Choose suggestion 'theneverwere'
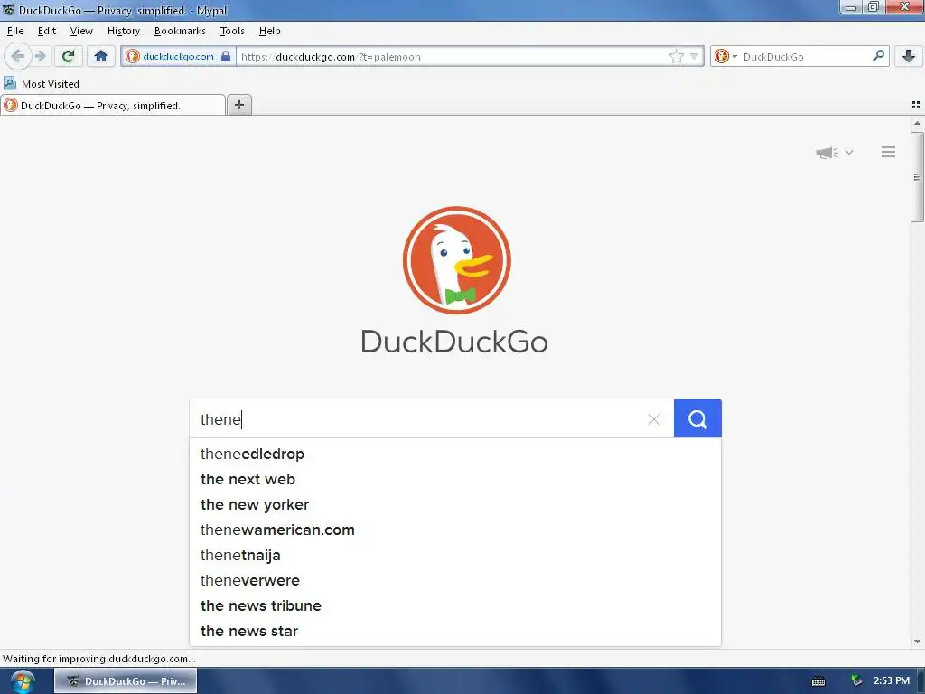This screenshot has height=694, width=925. [x=455, y=581]
